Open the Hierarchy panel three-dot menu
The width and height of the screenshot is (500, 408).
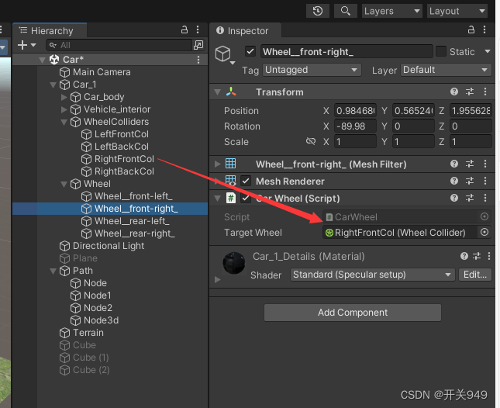pyautogui.click(x=198, y=30)
